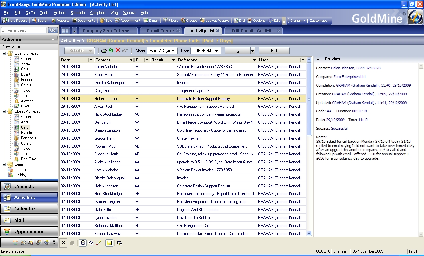Switch to the E-mail Center tab

pos(161,31)
